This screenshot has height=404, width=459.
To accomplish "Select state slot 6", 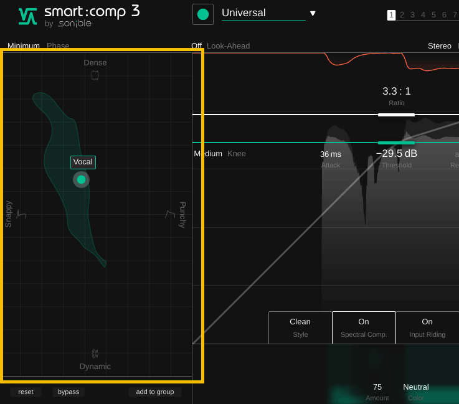I will pyautogui.click(x=444, y=15).
